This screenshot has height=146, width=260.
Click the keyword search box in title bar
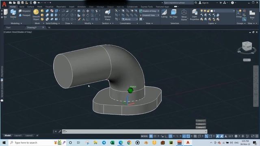[179, 3]
